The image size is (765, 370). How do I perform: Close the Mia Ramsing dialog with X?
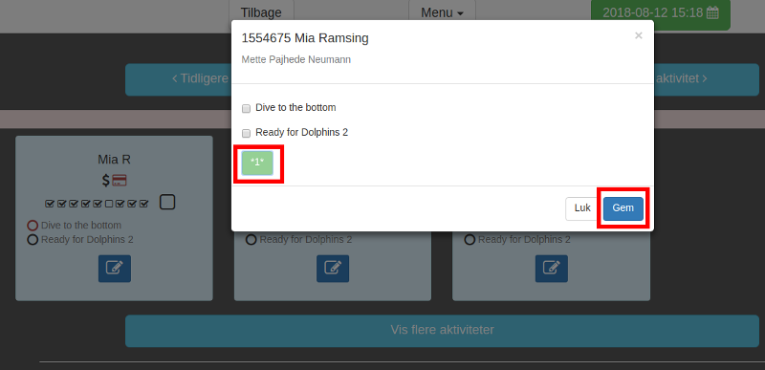coord(638,35)
